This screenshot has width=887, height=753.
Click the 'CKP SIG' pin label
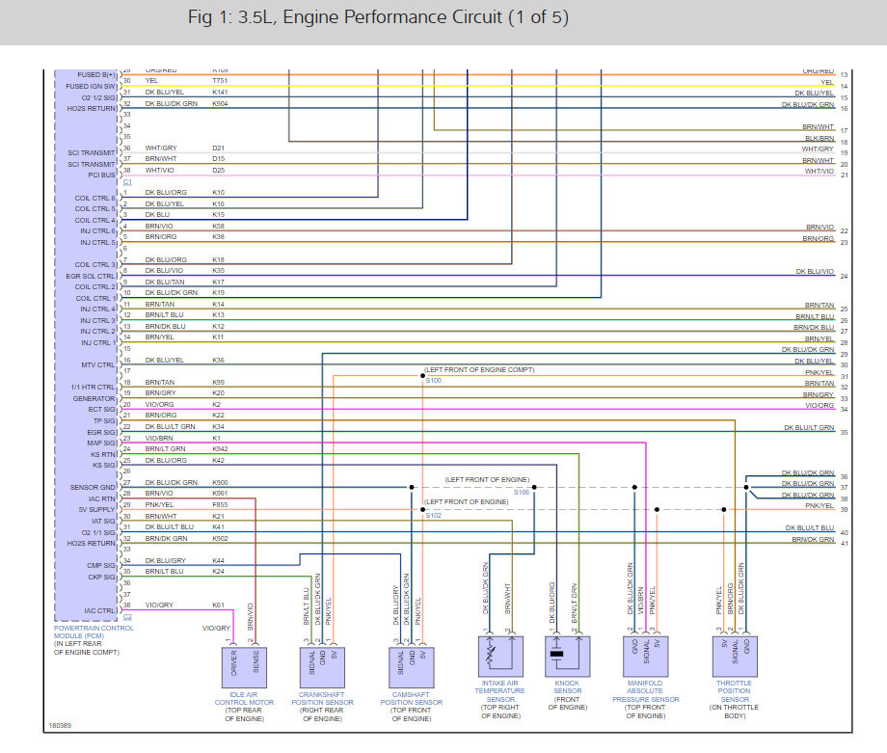102,578
